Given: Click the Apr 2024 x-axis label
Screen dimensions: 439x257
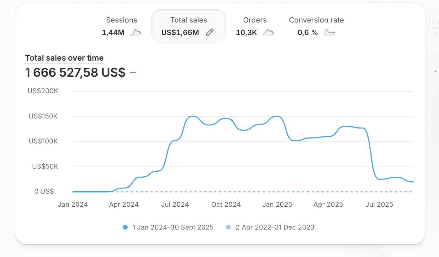Looking at the screenshot, I should 124,204.
